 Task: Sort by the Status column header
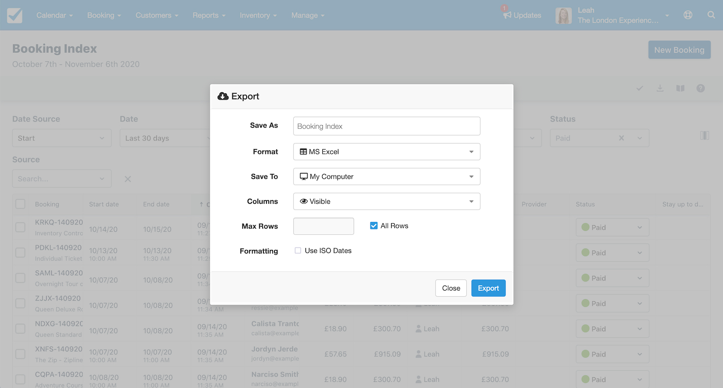585,204
